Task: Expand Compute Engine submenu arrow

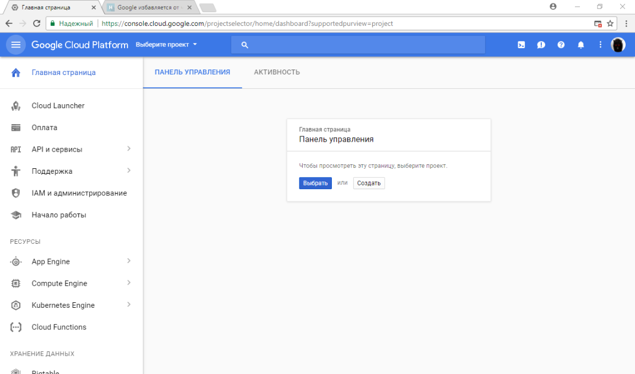Action: coord(129,283)
